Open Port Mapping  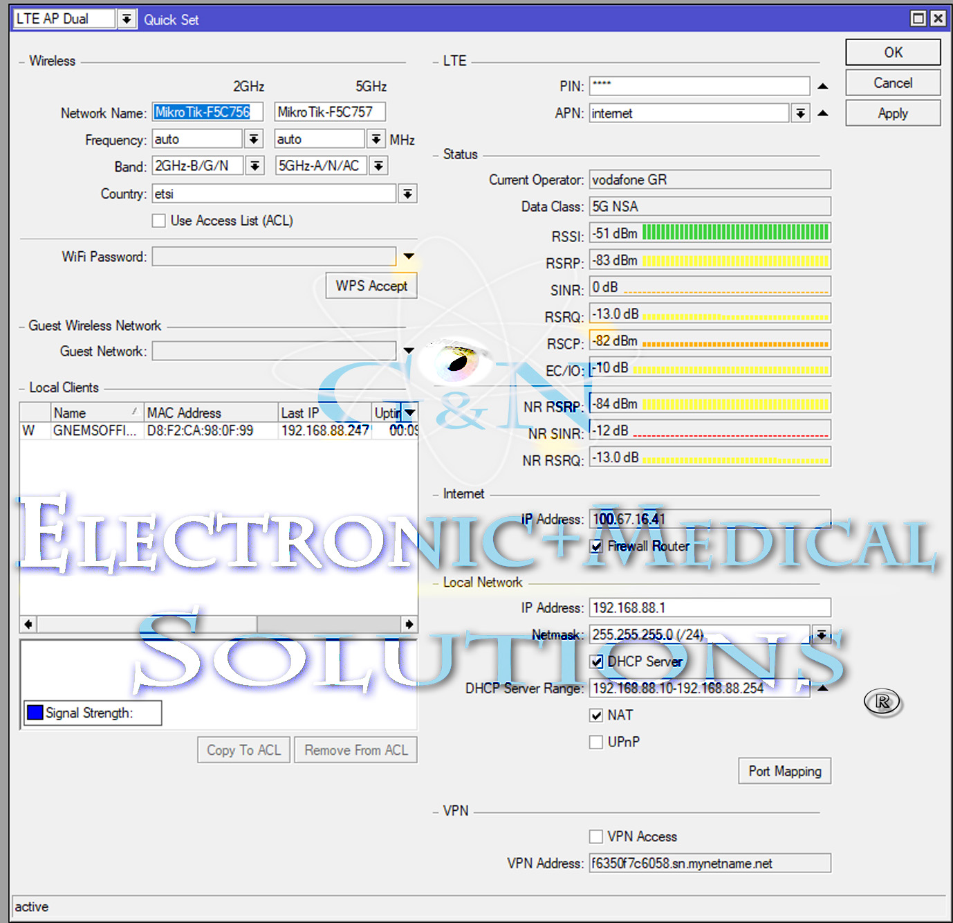click(785, 771)
